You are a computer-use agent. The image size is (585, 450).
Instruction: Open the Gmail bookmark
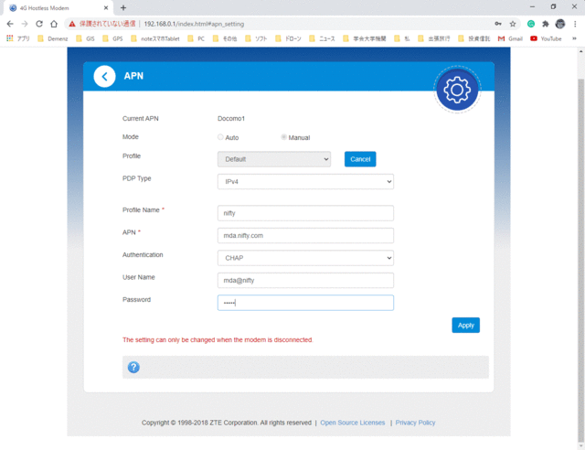[x=510, y=38]
